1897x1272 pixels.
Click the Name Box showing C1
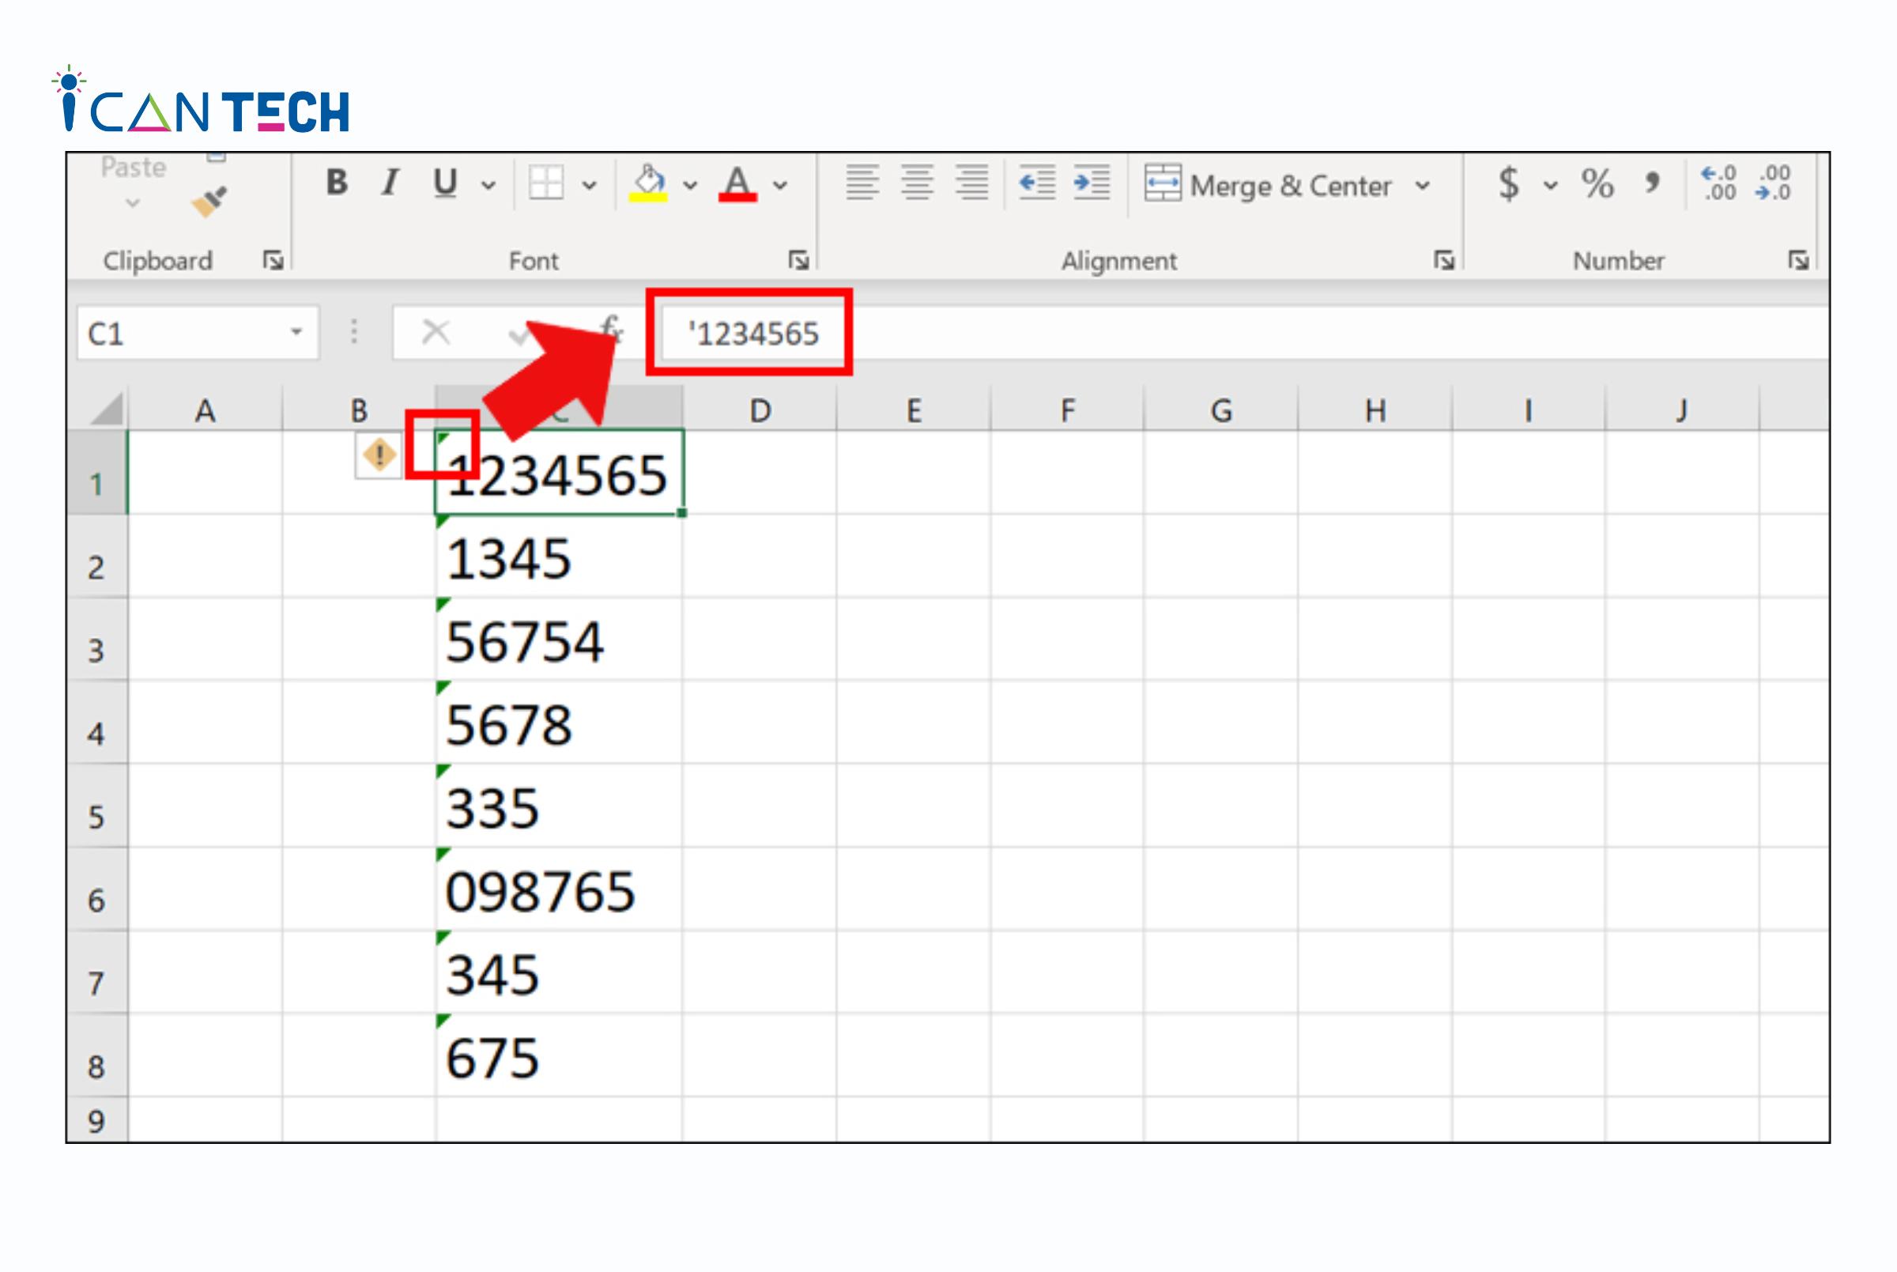tap(198, 333)
